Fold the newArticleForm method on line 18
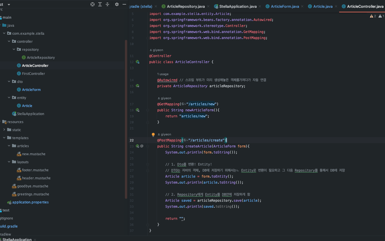Image resolution: width=385 pixels, height=241 pixels. click(148, 110)
